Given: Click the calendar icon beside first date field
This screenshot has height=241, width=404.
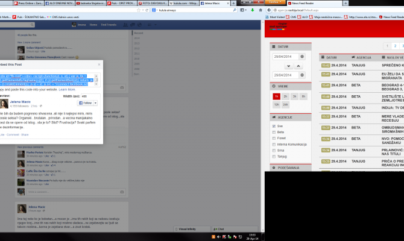Looking at the screenshot, I should 302,56.
